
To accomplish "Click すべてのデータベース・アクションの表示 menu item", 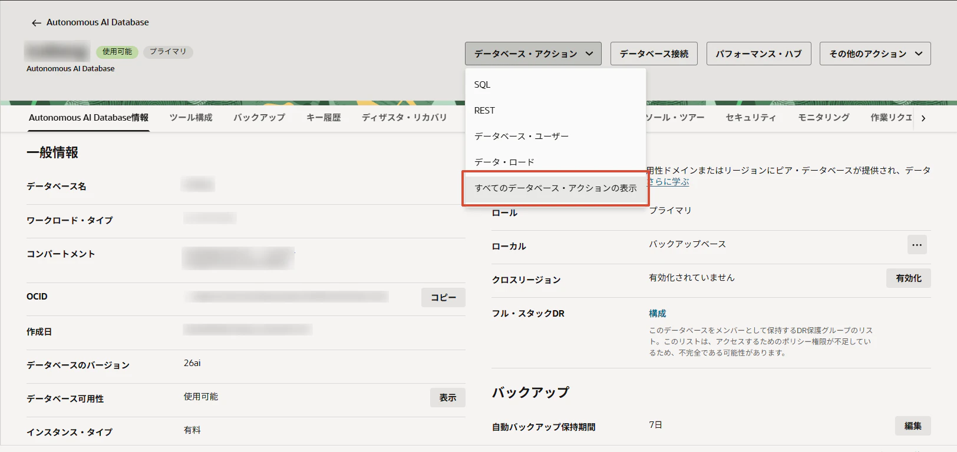I will (556, 188).
